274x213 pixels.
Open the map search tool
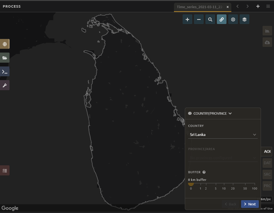tap(210, 19)
